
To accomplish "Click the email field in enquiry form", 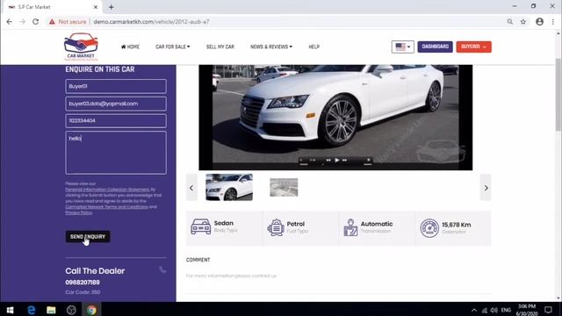I will click(x=116, y=104).
